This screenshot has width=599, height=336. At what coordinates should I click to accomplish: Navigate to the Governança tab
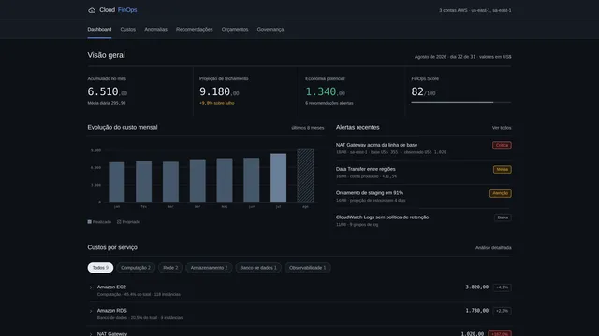click(x=270, y=29)
